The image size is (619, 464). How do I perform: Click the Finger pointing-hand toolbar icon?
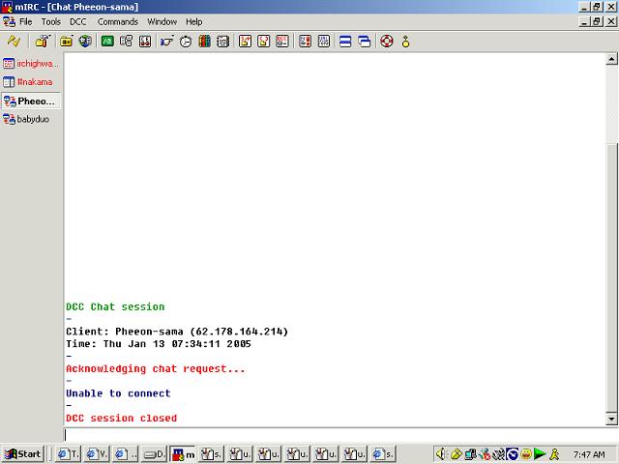166,41
